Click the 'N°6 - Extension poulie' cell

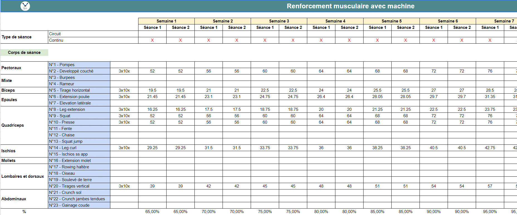(79, 97)
